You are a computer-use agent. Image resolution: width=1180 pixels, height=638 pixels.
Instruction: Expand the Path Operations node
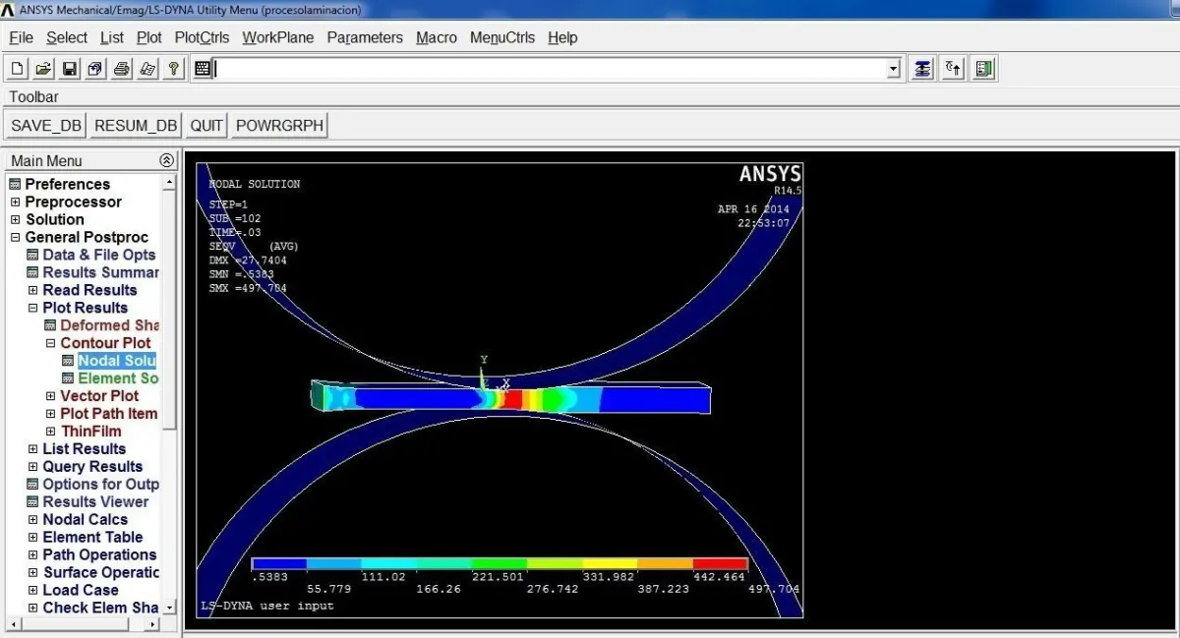(x=32, y=554)
